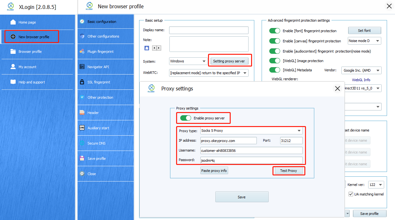Click the SSL fingerprint lock icon

pos(82,82)
